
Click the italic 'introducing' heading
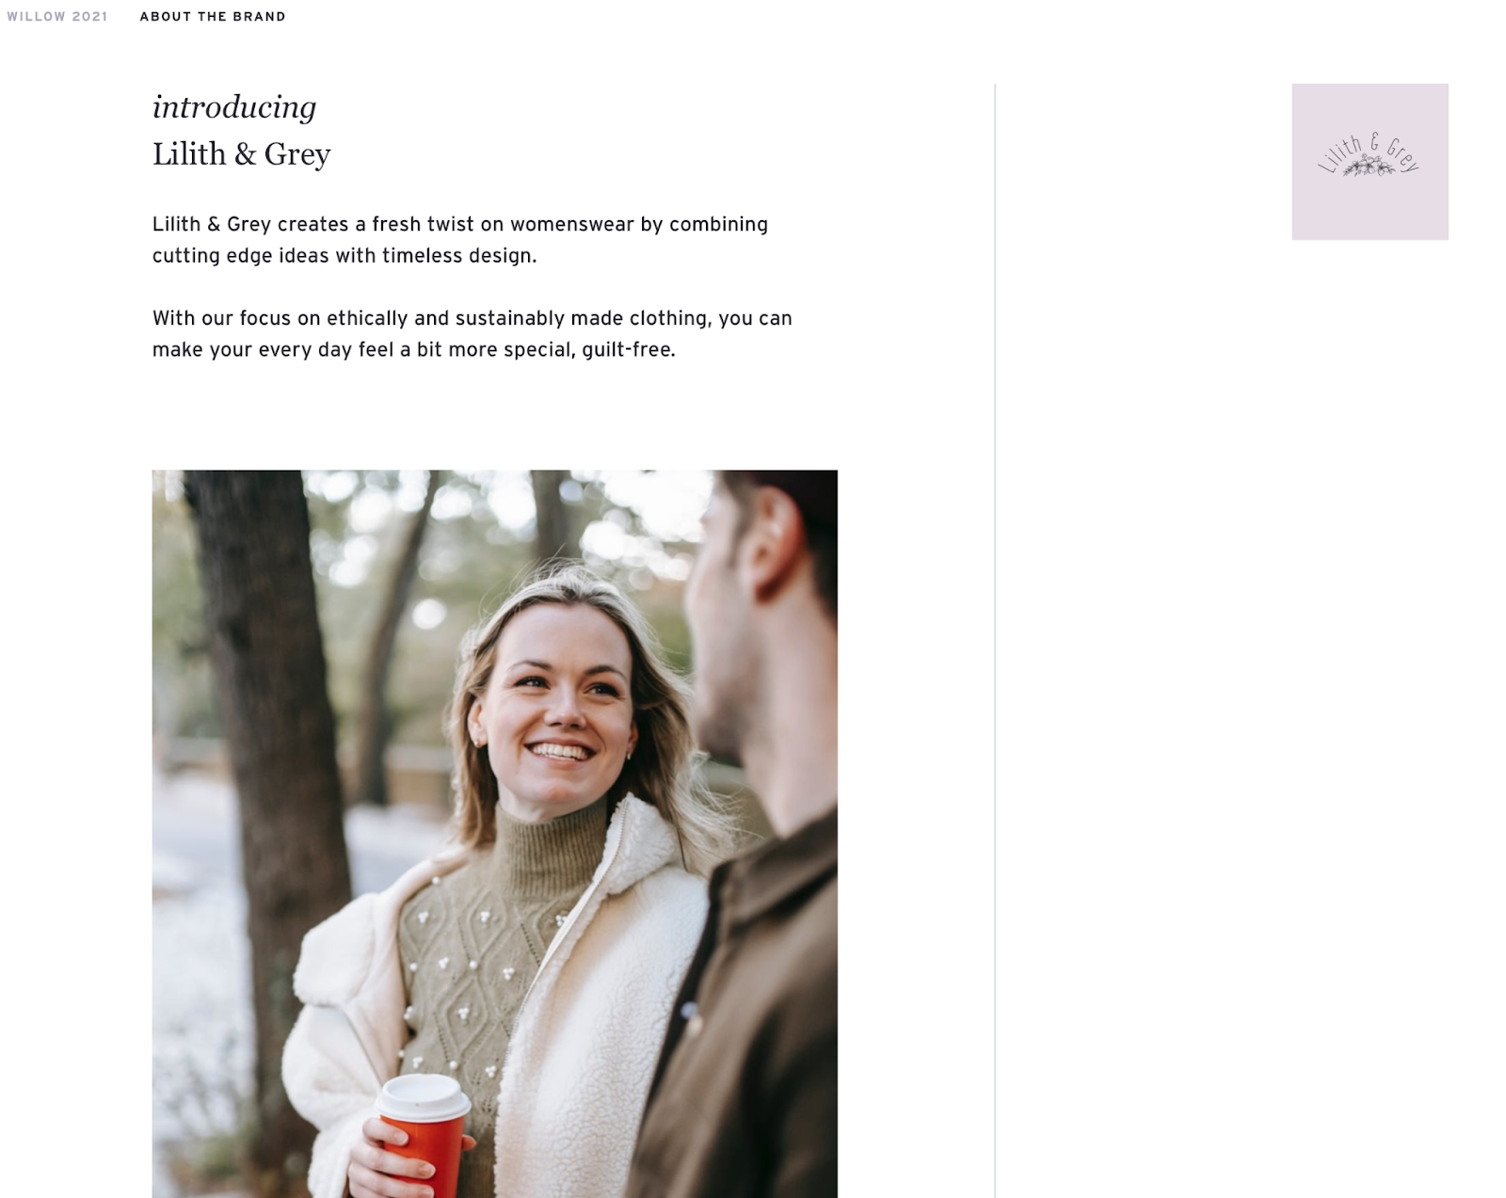tap(234, 108)
